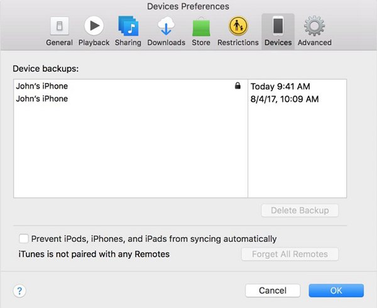Click Forget All Remotes button
Screen dimensions: 377x308
pyautogui.click(x=290, y=255)
